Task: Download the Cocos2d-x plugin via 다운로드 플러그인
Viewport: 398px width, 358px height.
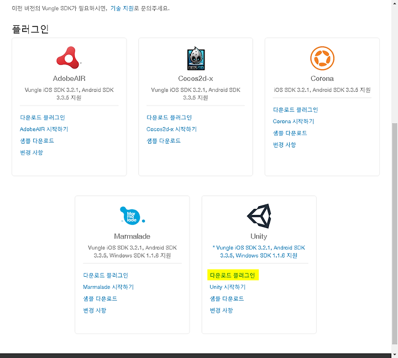Action: [x=169, y=118]
